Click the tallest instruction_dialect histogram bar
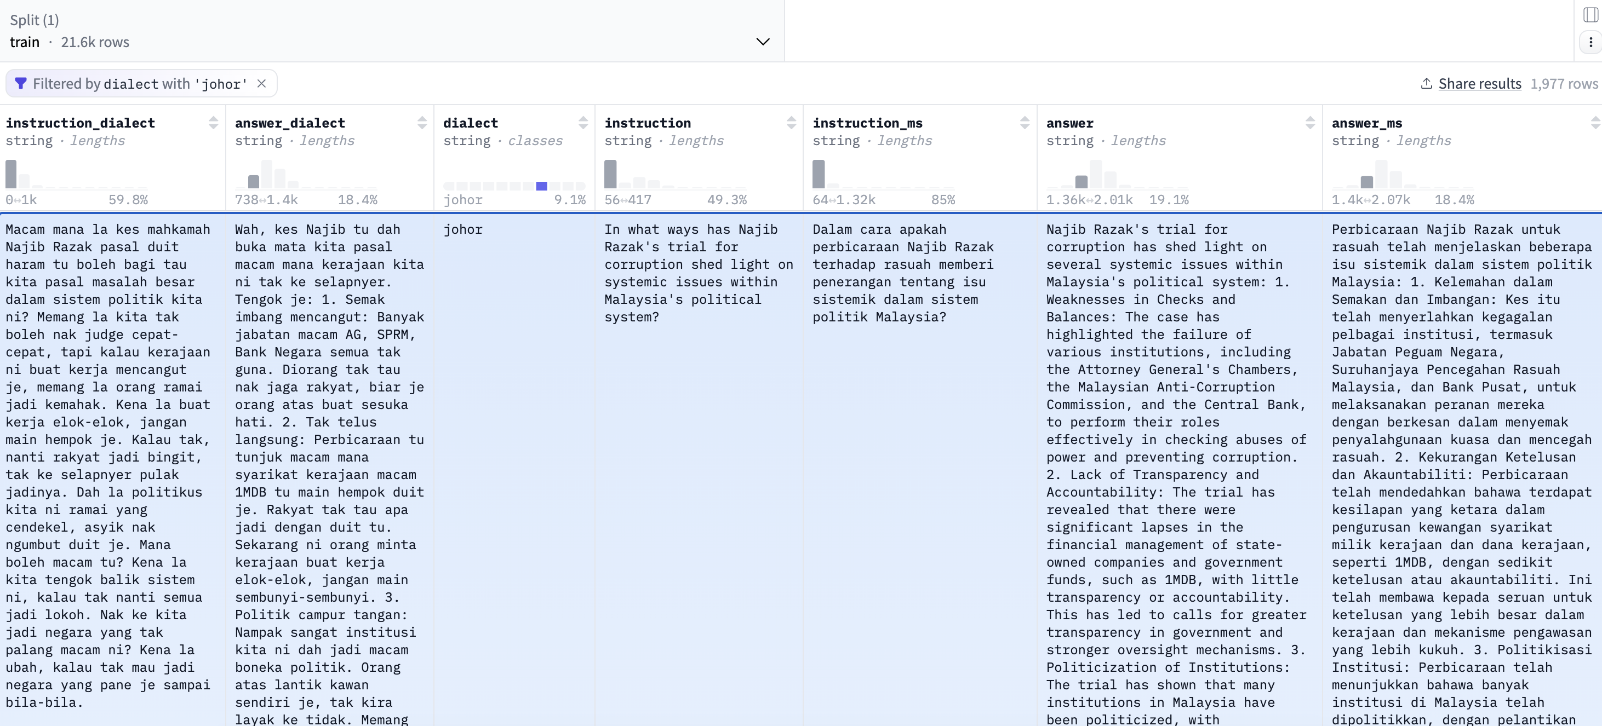Screen dimensions: 1602x726 (x=11, y=174)
